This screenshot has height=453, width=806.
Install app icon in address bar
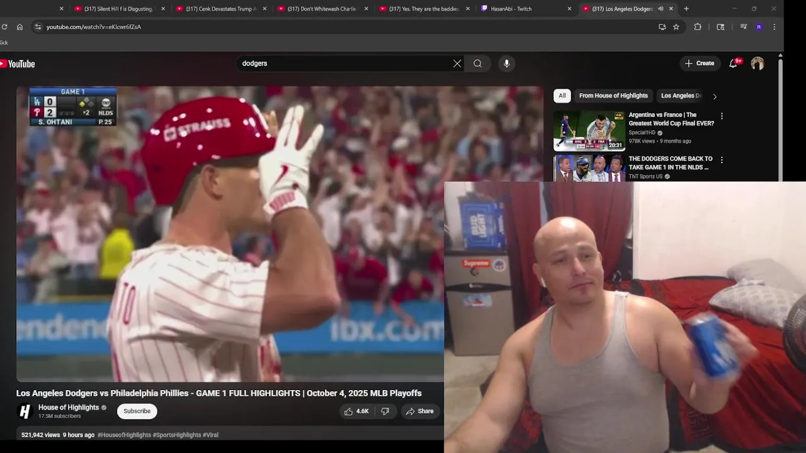[x=662, y=27]
